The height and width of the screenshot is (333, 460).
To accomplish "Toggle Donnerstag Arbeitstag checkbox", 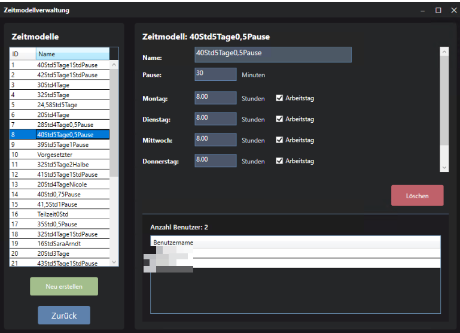I will [x=279, y=161].
